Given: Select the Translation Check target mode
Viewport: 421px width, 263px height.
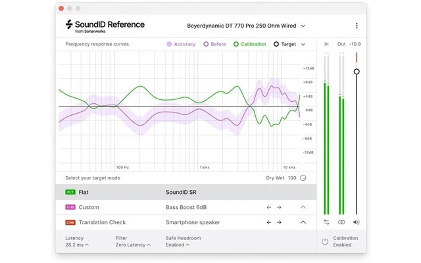Looking at the screenshot, I should pos(102,222).
